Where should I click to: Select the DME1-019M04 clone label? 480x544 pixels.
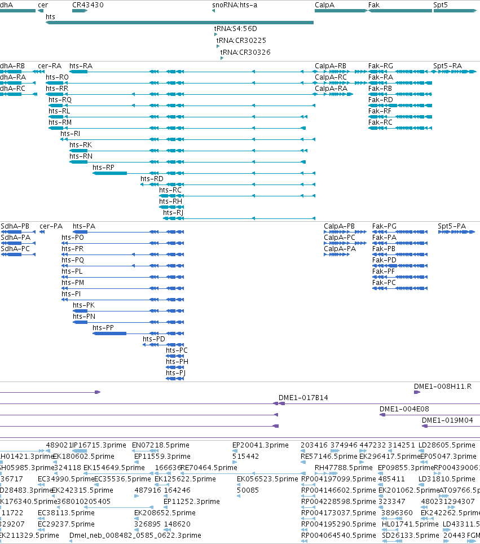[x=447, y=420]
